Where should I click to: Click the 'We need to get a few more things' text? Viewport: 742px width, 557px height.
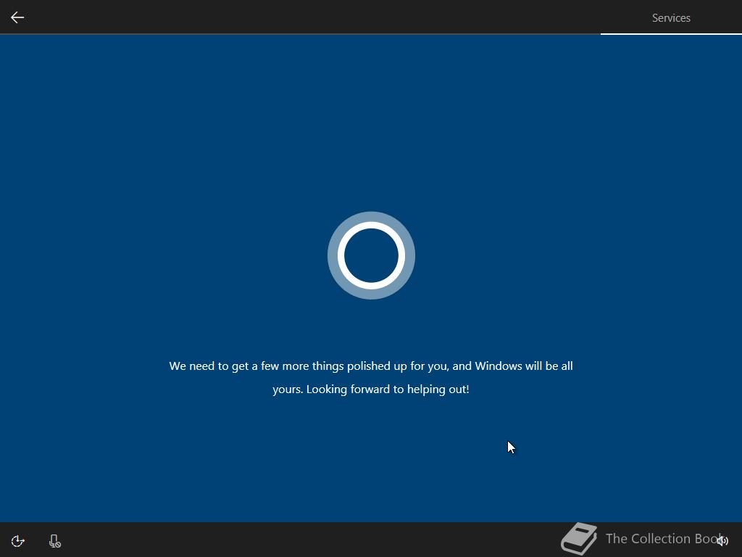371,377
